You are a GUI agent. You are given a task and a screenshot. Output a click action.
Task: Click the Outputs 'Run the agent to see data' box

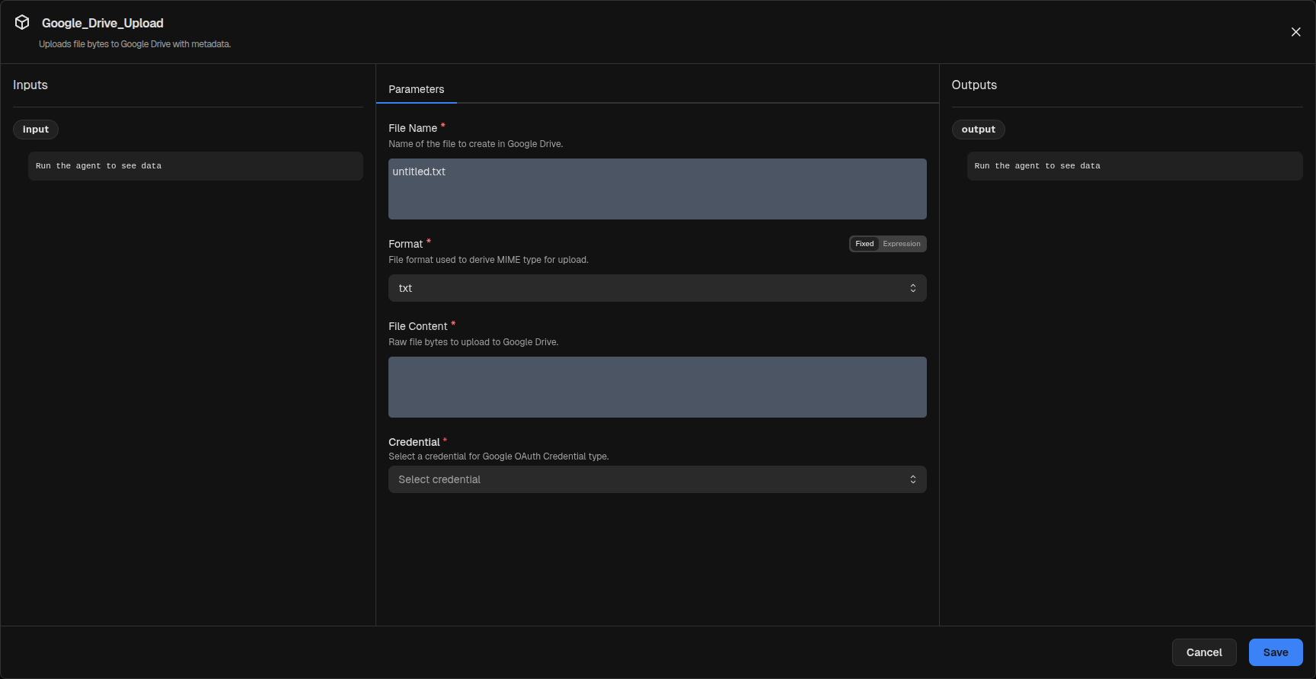(1135, 166)
